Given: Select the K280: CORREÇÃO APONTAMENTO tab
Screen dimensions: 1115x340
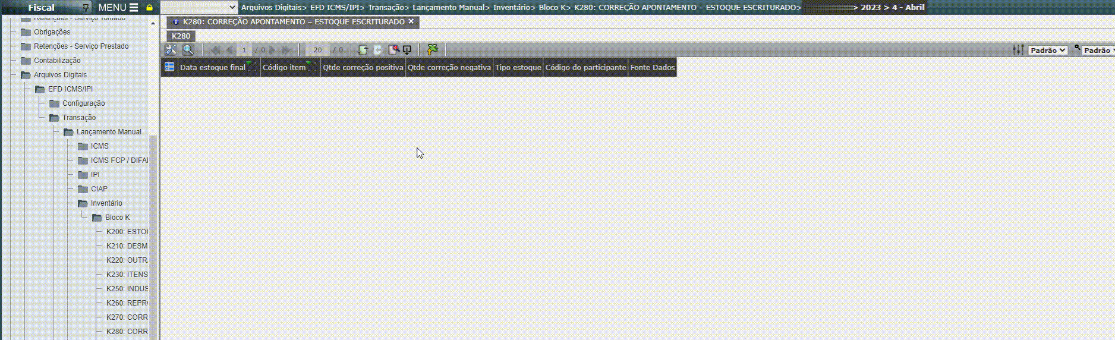Looking at the screenshot, I should click(x=294, y=22).
